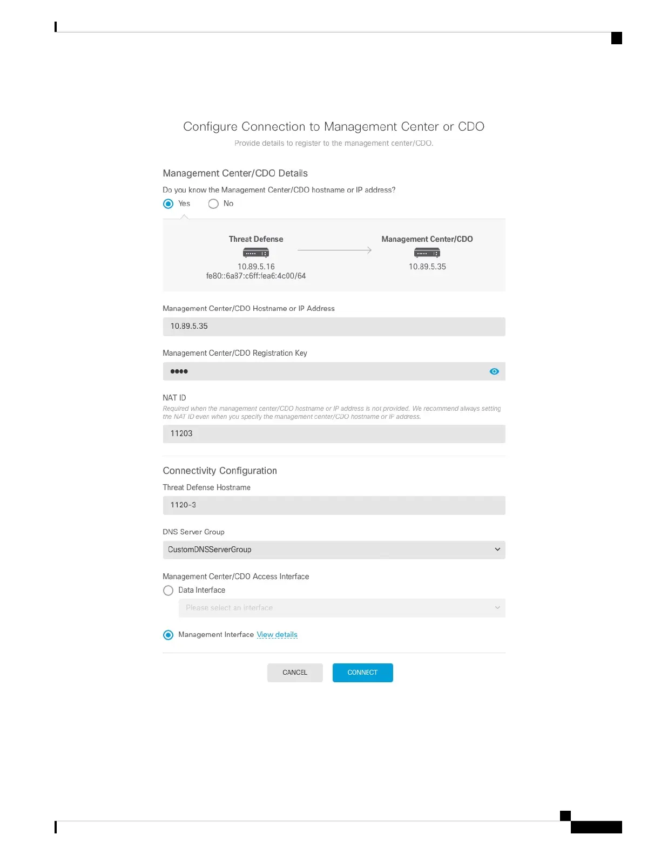This screenshot has height=855, width=661.
Task: Click the Management Center/CDO Details heading
Action: [235, 173]
